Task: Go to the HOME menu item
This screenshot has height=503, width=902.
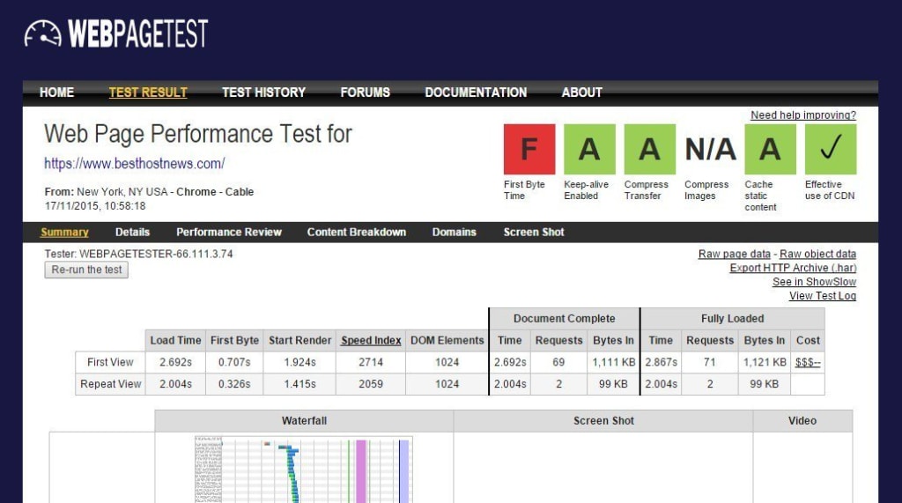Action: pyautogui.click(x=56, y=92)
